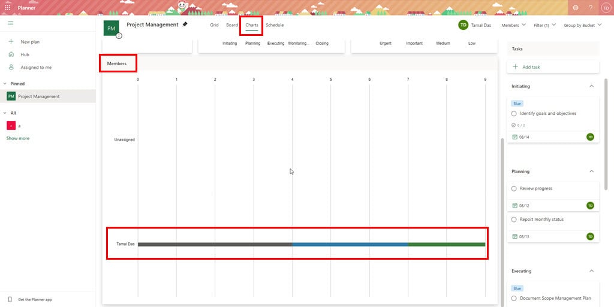Click the Tasks panel heading
The image size is (614, 307).
click(x=517, y=49)
